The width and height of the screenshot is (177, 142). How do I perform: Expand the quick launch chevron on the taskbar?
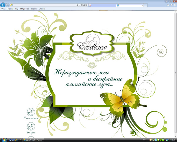coord(21,139)
